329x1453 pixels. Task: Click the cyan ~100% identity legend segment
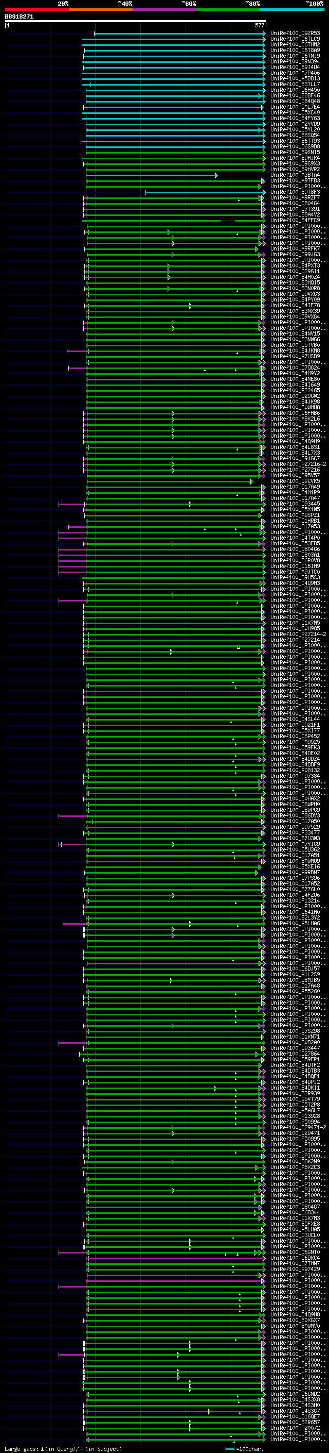click(293, 9)
